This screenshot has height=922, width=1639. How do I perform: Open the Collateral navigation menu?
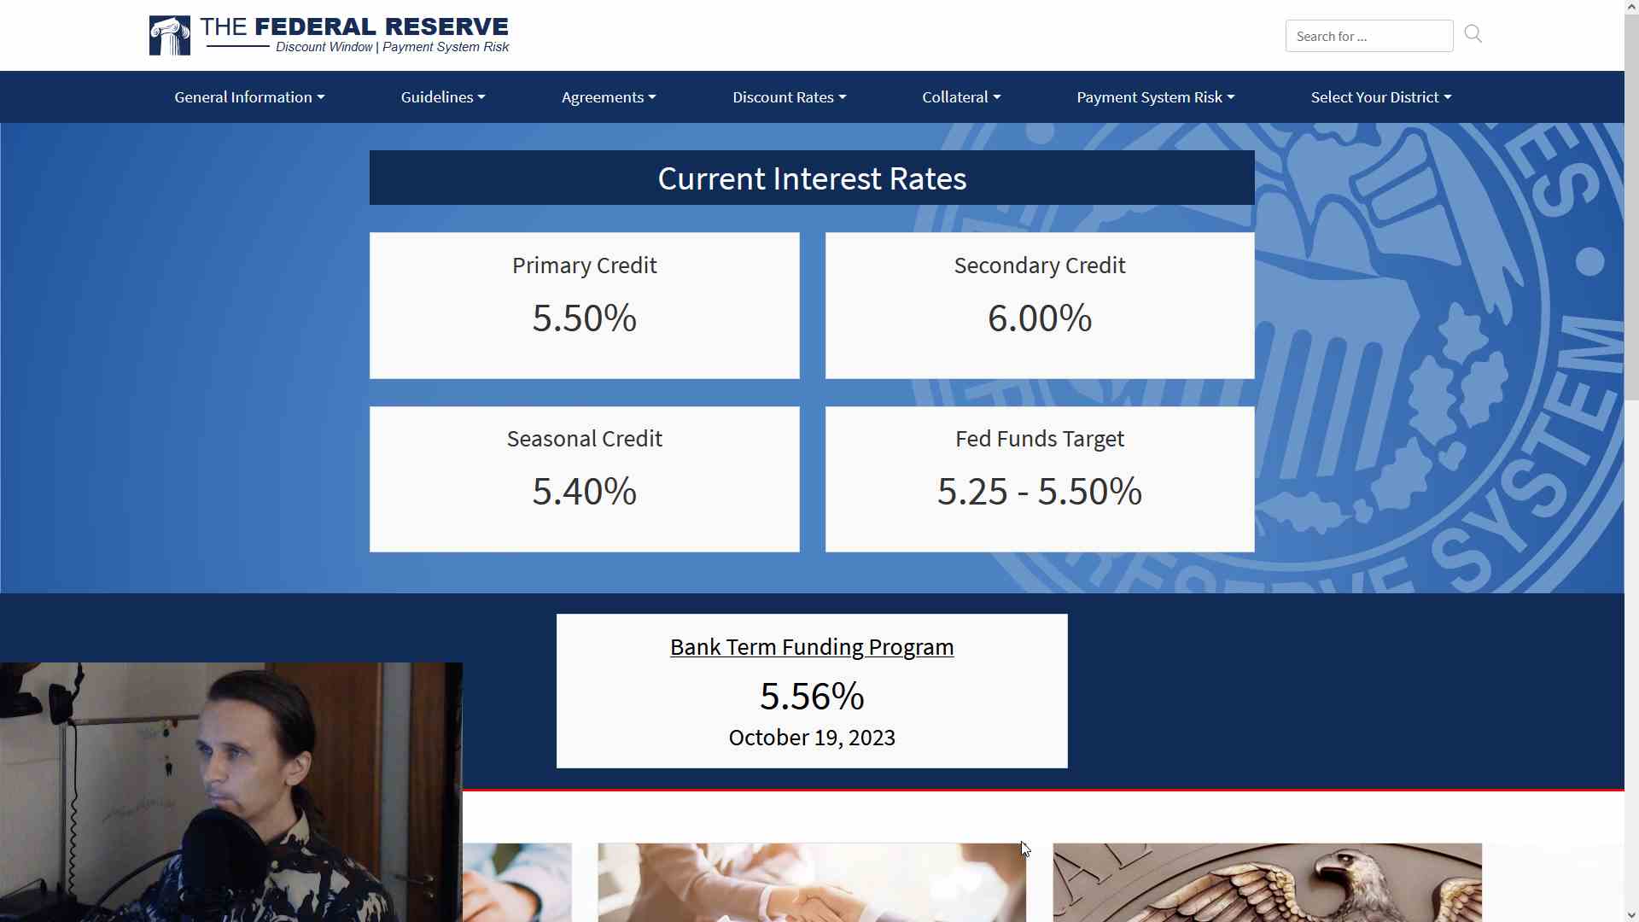tap(961, 97)
